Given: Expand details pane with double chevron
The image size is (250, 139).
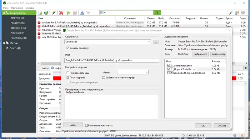Looking at the screenshot, I should pyautogui.click(x=246, y=68).
